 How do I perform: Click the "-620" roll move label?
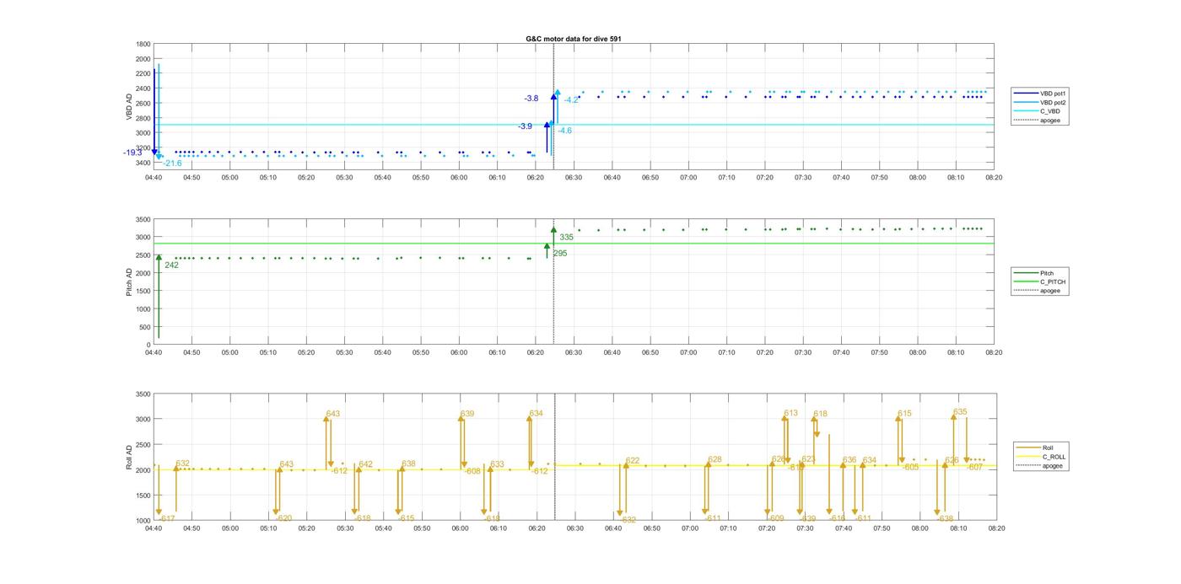click(284, 519)
